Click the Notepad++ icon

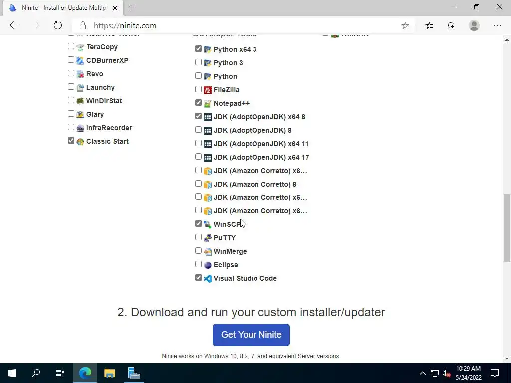208,104
